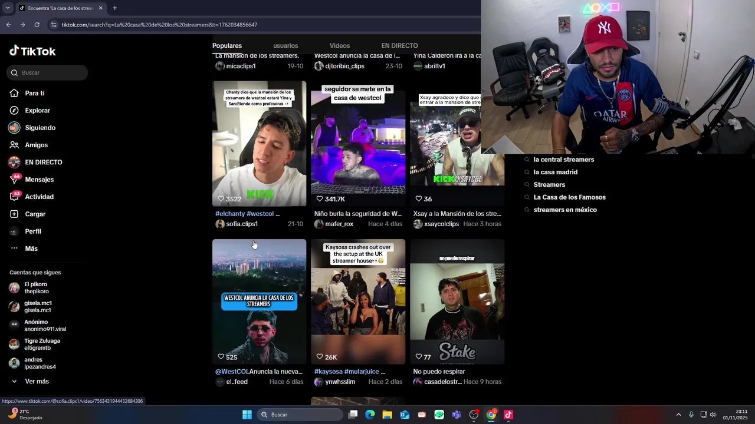
Task: Click the #elchanty #westcol hashtag caption
Action: click(x=247, y=214)
